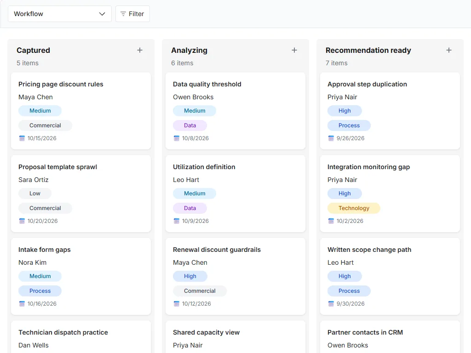Open the Pricing page discount rules card
471x353 pixels.
[81, 111]
